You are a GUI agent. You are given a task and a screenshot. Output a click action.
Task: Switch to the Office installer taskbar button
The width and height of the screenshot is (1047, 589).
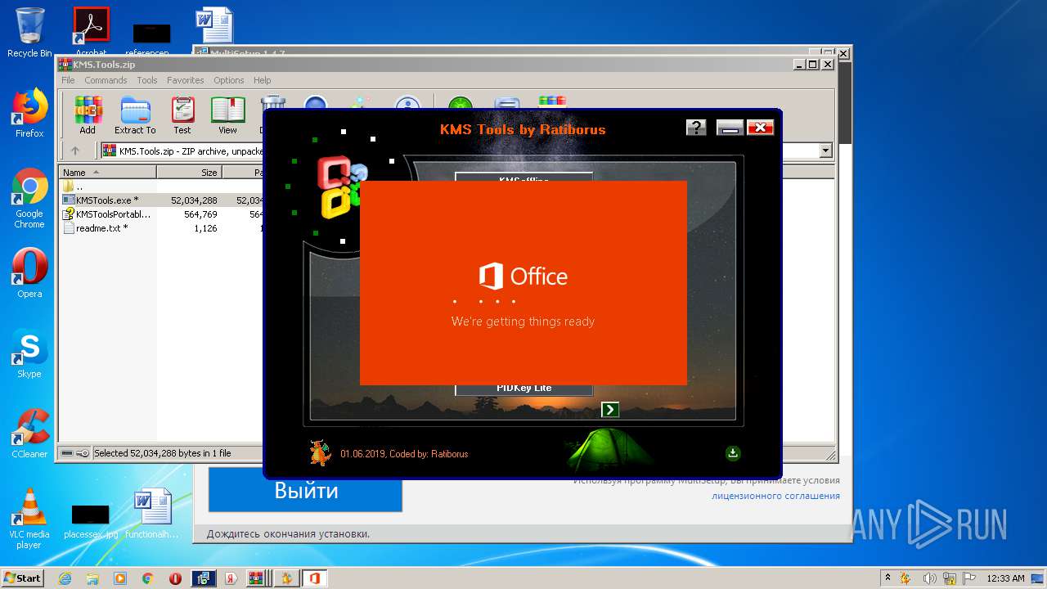click(x=314, y=578)
